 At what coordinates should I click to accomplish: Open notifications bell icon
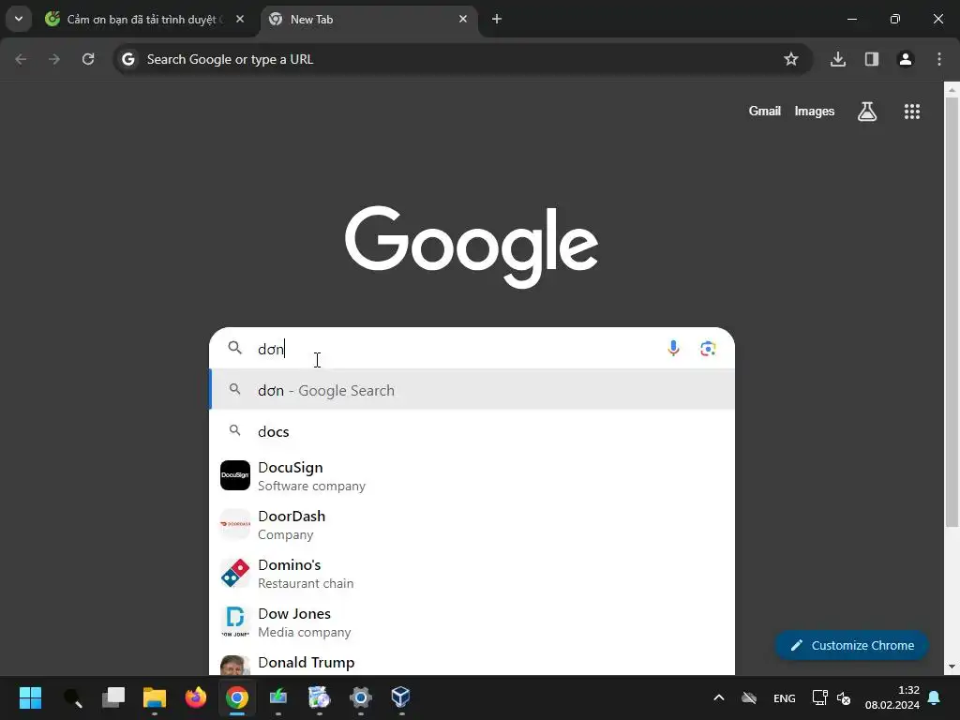click(x=935, y=697)
